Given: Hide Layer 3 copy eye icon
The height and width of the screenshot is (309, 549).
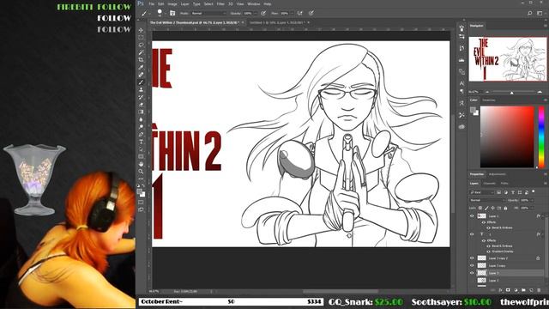Looking at the screenshot, I should point(472,265).
